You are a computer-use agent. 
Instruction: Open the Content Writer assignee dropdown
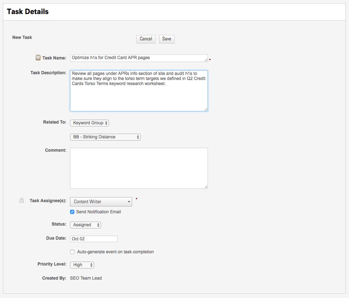coord(101,202)
